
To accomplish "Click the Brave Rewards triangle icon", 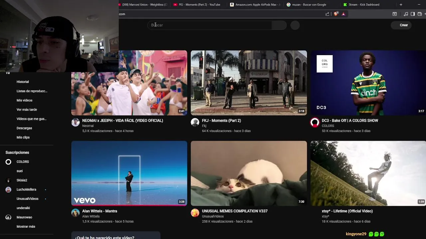I will pos(343,14).
